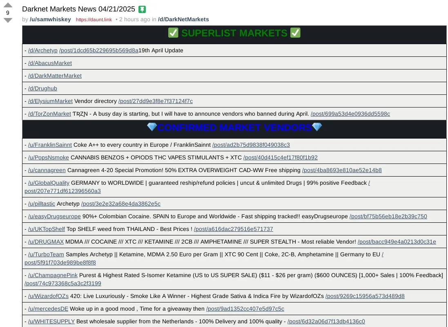Open the /d/AbacusMarket subdread
Screen dimensions: 448x327
(x=50, y=63)
